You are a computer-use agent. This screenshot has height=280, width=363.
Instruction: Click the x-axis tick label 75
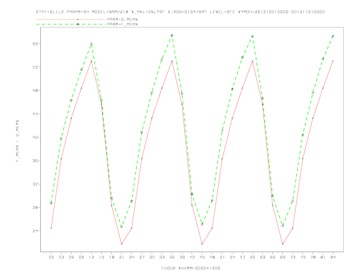pyautogui.click(x=303, y=257)
